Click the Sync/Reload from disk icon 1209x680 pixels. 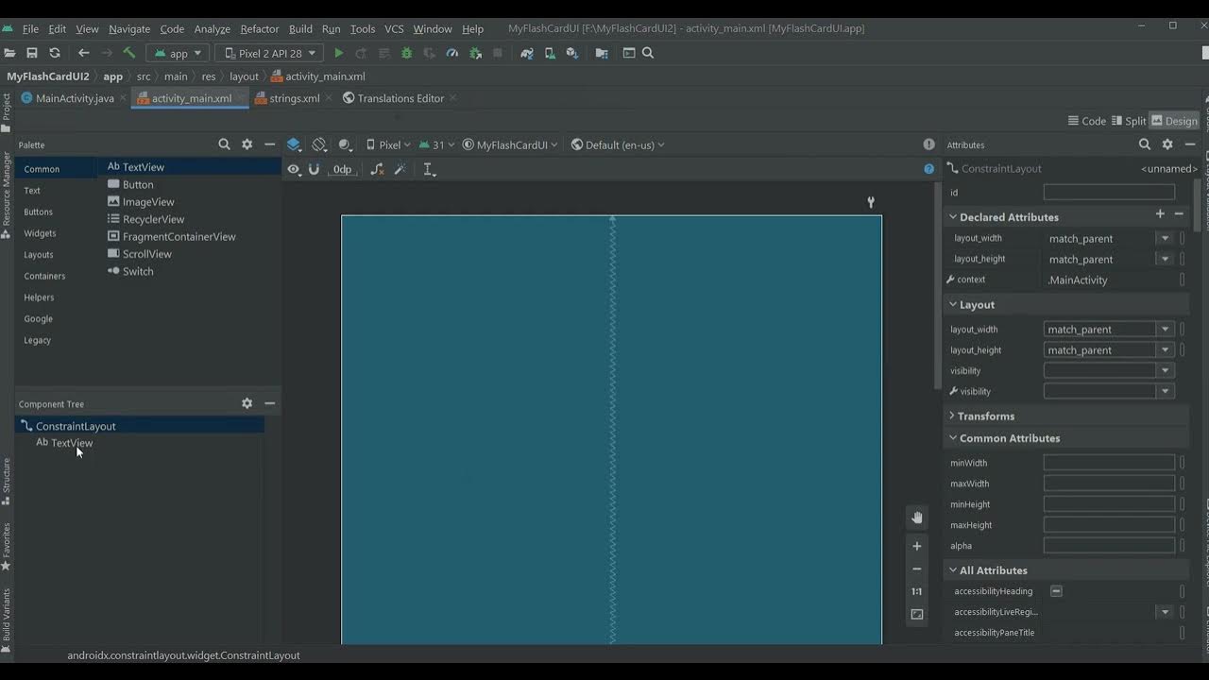tap(54, 53)
